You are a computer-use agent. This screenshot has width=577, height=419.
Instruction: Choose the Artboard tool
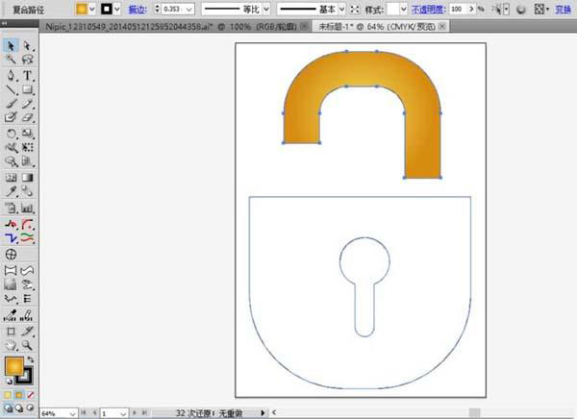[x=11, y=332]
